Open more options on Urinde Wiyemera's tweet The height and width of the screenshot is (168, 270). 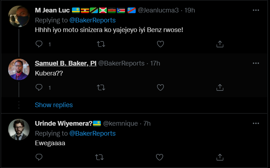(256, 124)
